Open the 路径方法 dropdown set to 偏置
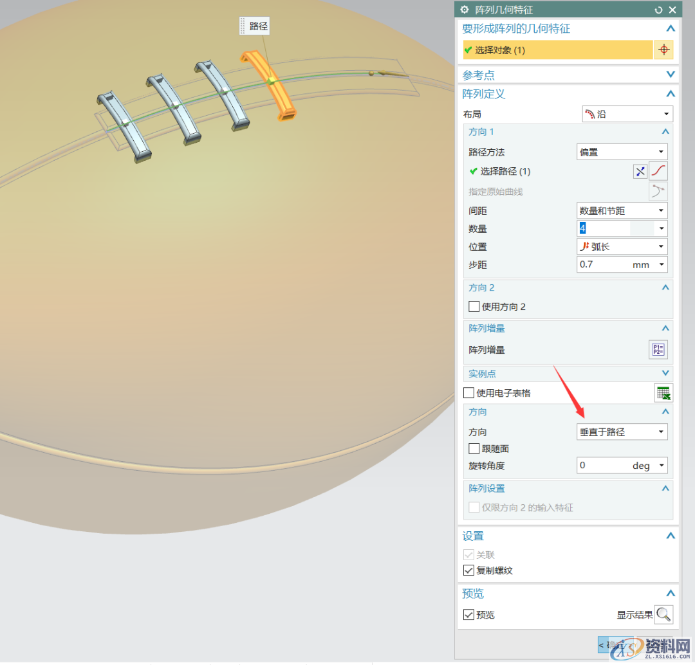The height and width of the screenshot is (665, 695). coord(622,152)
